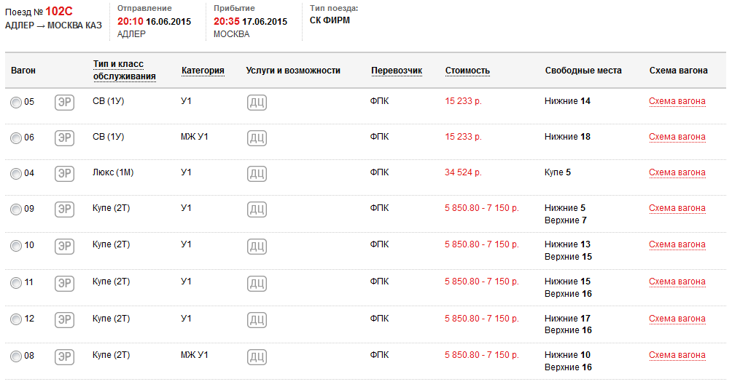Screen dimensions: 732x387
Task: Click the ДЦ service icon in wagon 08 row
Action: click(x=257, y=356)
